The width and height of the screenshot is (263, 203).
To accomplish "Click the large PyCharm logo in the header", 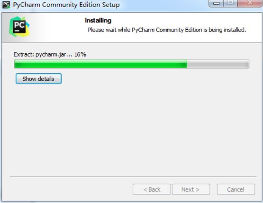I will pyautogui.click(x=19, y=27).
